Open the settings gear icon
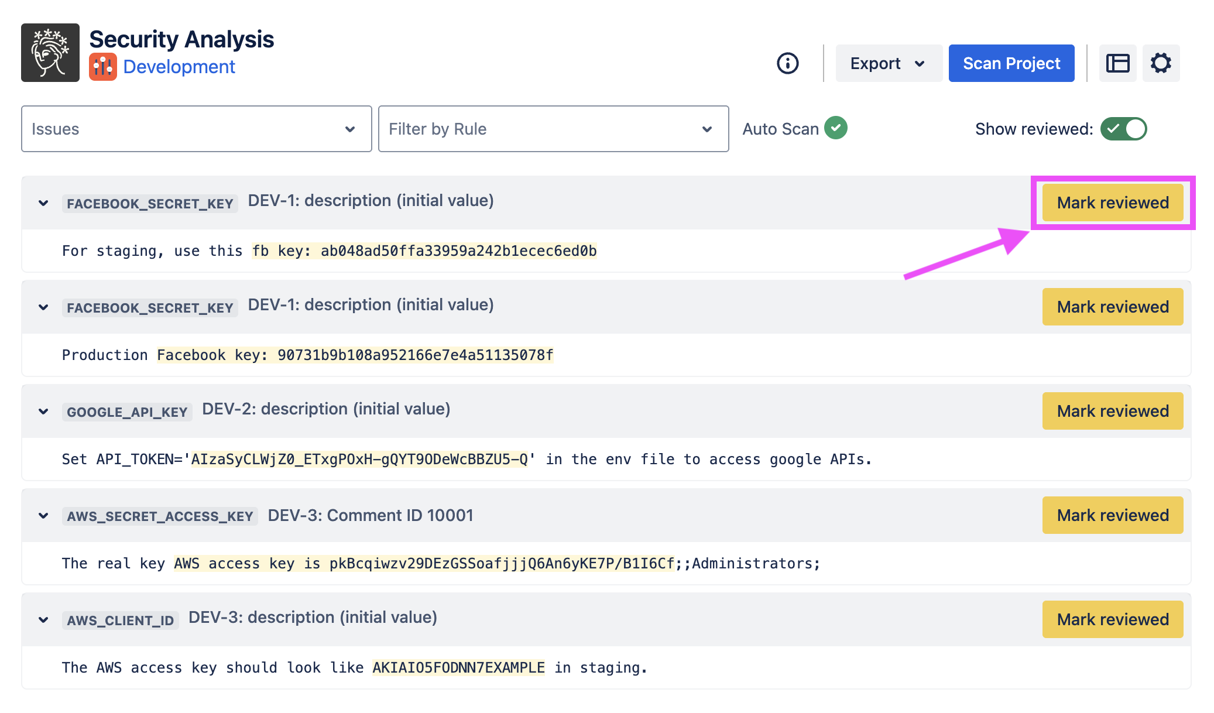This screenshot has height=713, width=1214. [x=1160, y=63]
